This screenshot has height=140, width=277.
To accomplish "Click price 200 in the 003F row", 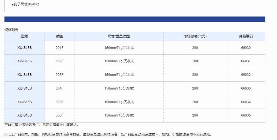I will point(195,75).
